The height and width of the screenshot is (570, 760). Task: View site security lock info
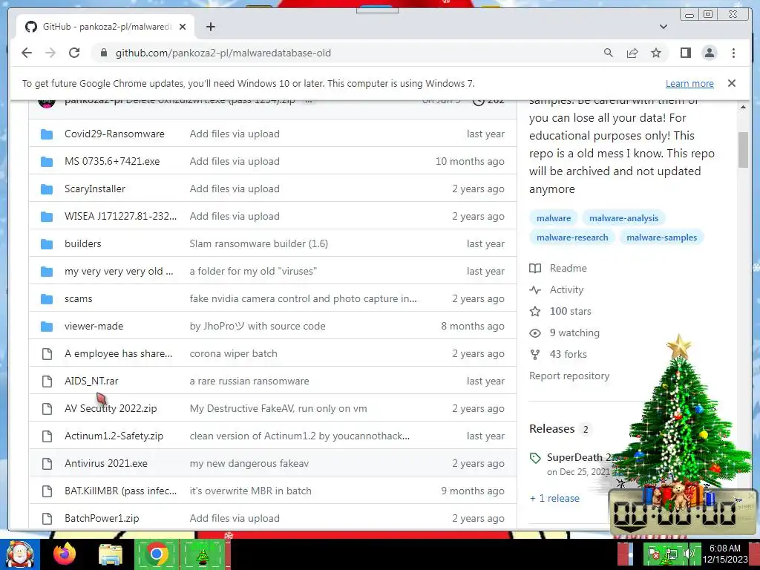103,53
